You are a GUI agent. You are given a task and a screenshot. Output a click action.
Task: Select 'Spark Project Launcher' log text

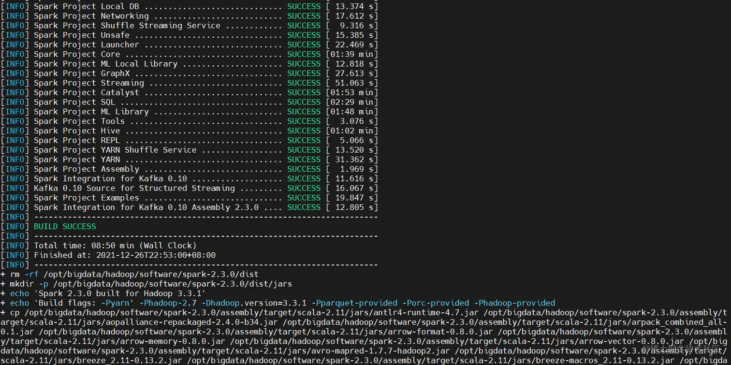coord(87,44)
